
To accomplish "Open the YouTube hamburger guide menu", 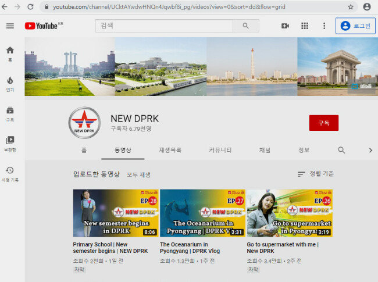I will [x=10, y=26].
